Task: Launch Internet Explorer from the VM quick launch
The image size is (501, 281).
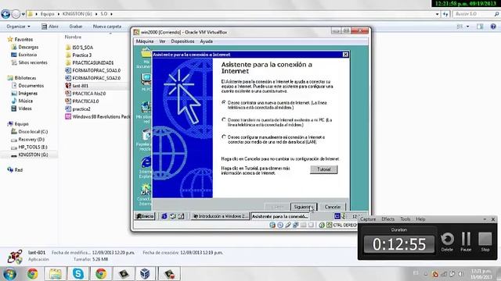Action: point(164,216)
